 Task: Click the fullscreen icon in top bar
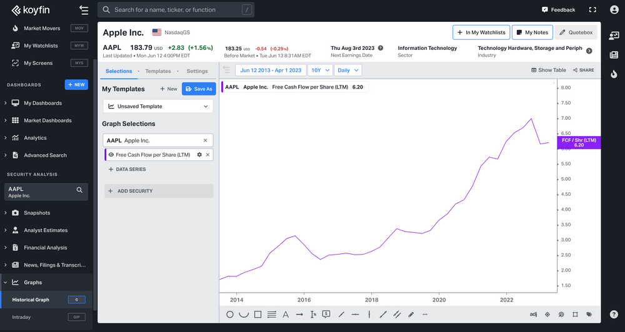pyautogui.click(x=592, y=10)
